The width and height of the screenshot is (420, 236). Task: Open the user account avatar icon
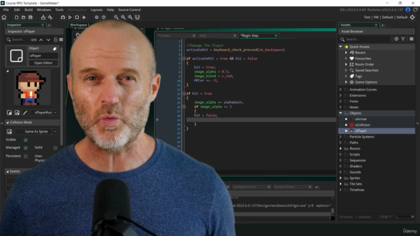point(408,10)
